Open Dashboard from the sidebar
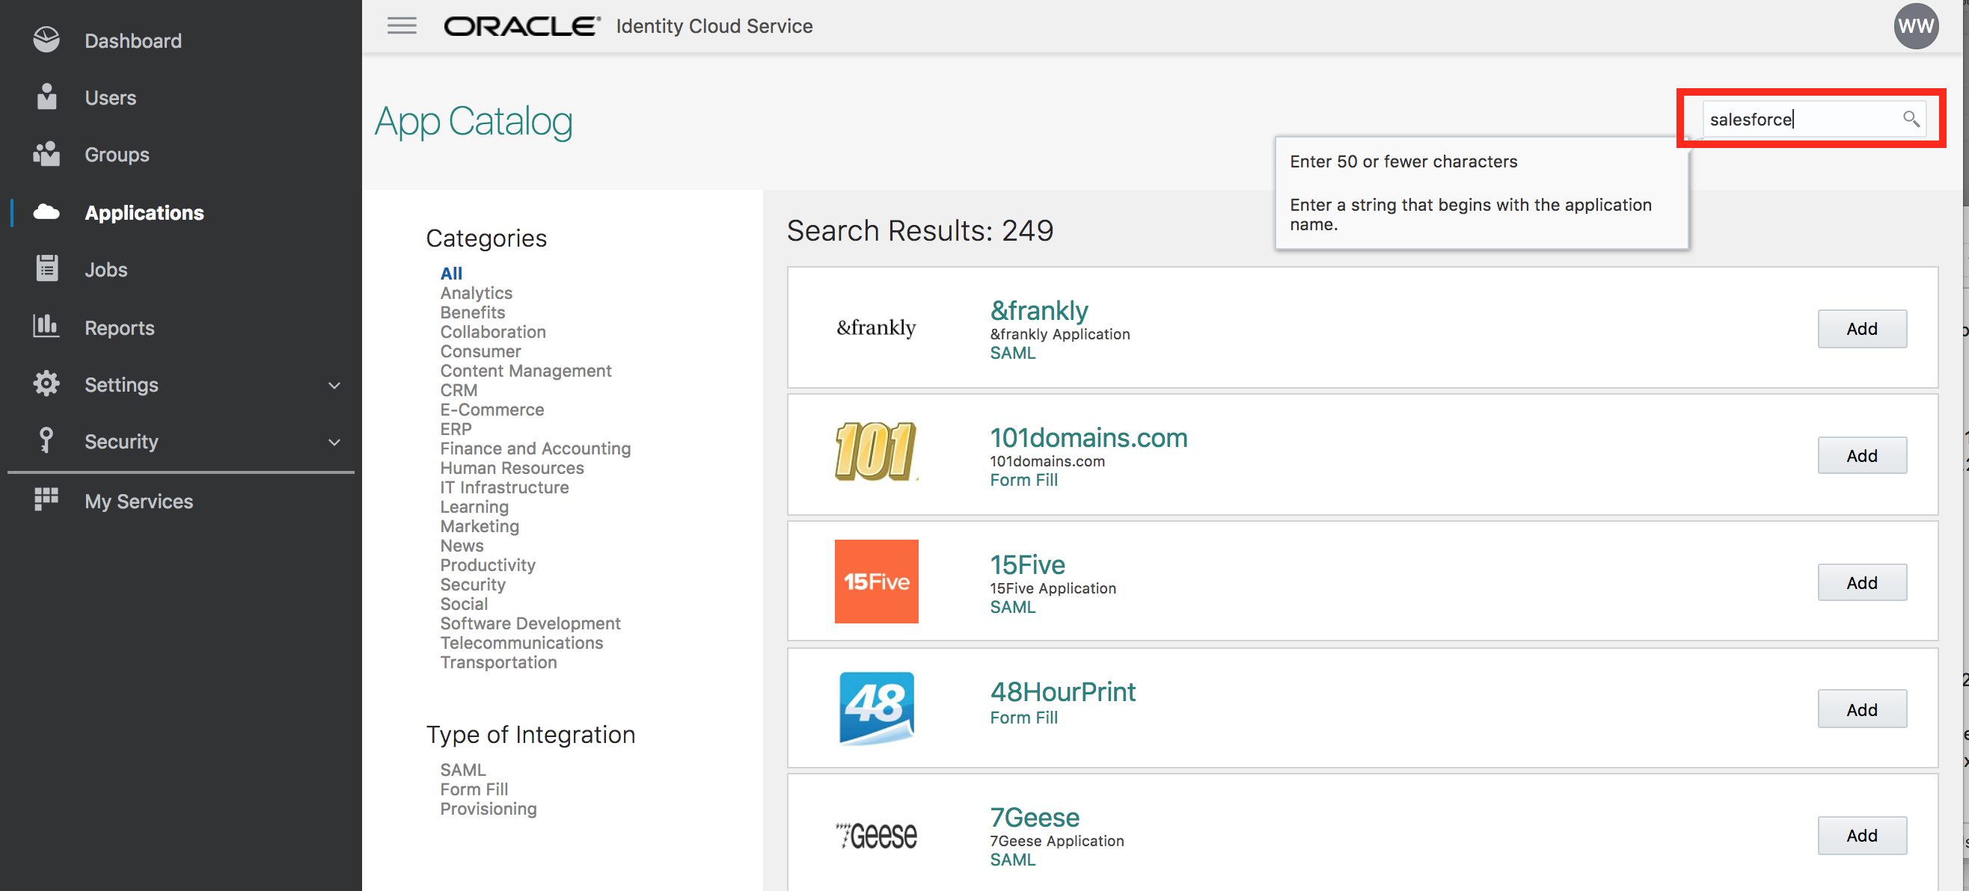 [x=133, y=40]
